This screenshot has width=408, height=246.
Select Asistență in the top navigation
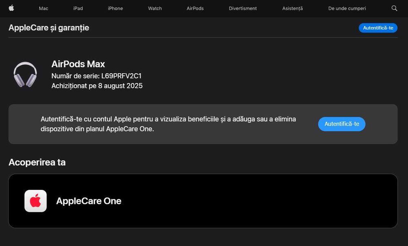tap(293, 8)
